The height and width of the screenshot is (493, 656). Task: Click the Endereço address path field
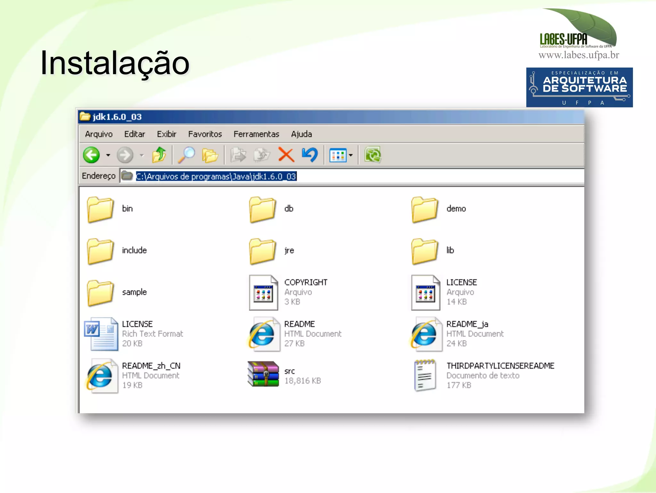tap(352, 176)
